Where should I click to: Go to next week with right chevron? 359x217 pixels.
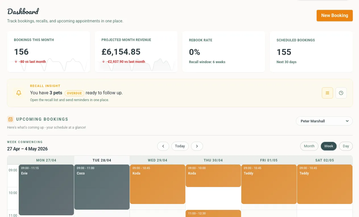197,146
